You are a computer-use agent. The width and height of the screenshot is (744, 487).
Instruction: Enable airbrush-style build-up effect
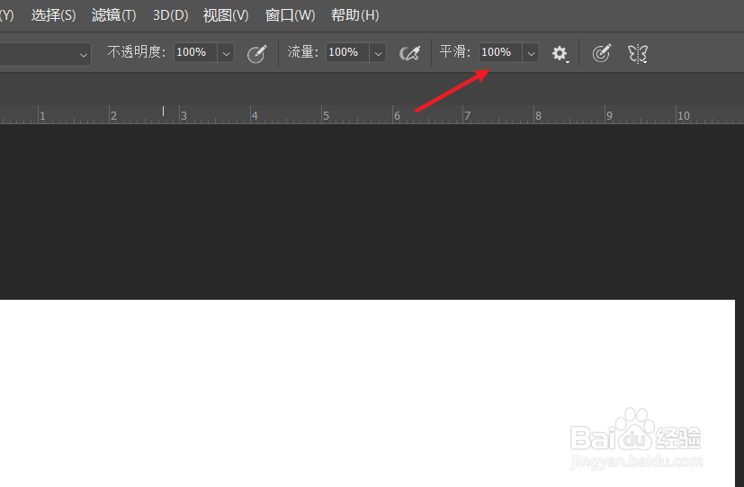click(409, 53)
